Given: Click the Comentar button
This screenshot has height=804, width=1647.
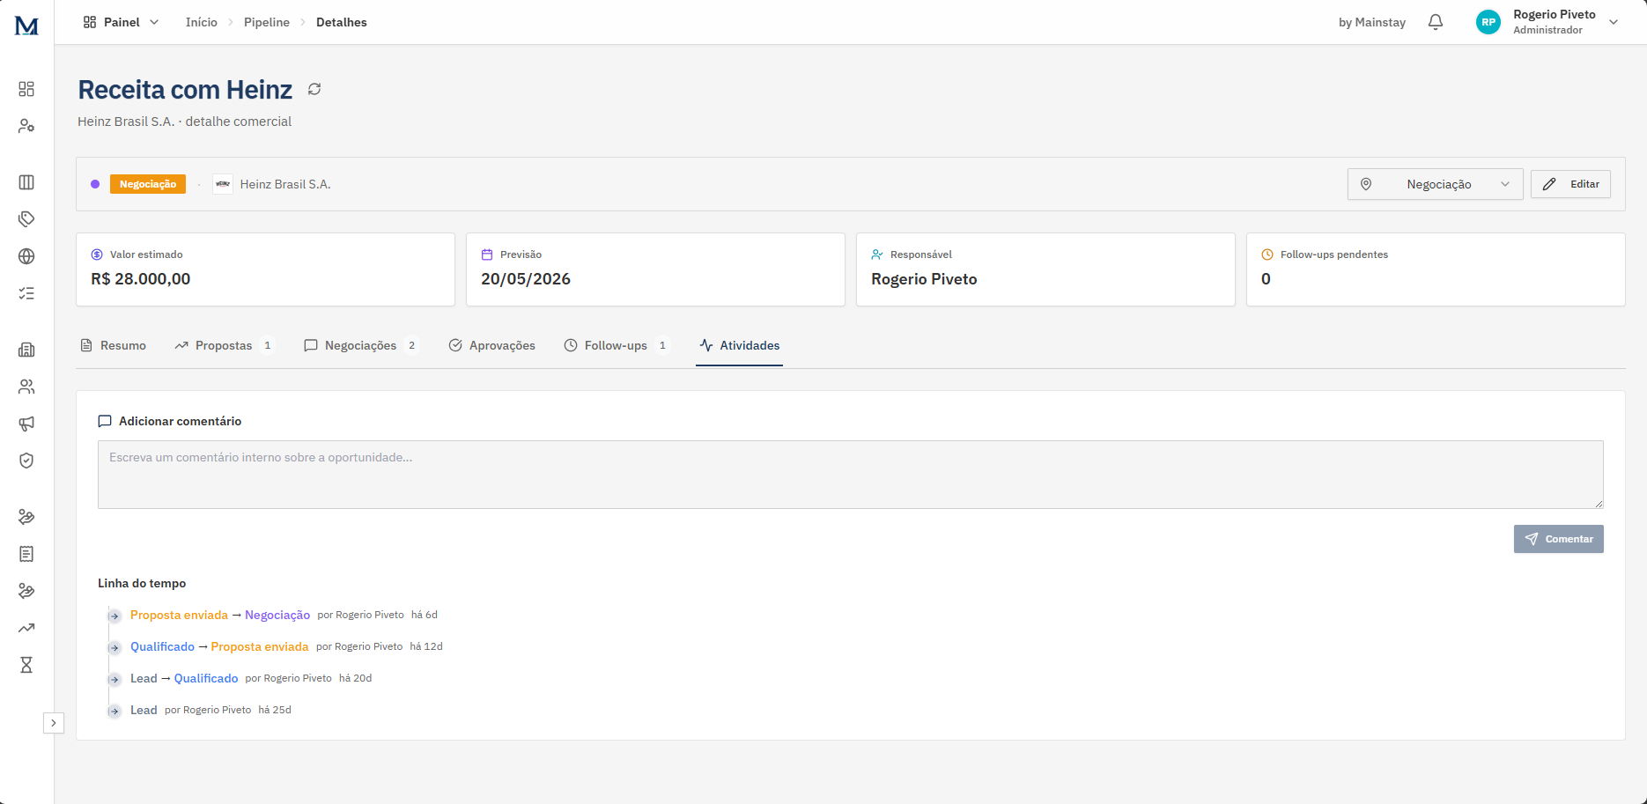Looking at the screenshot, I should 1558,539.
